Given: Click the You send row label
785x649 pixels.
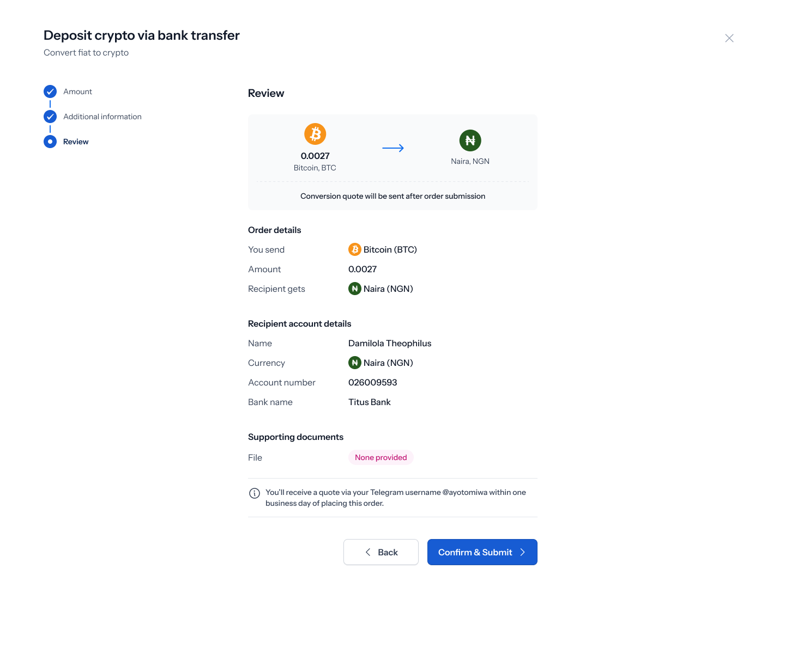Looking at the screenshot, I should tap(267, 249).
